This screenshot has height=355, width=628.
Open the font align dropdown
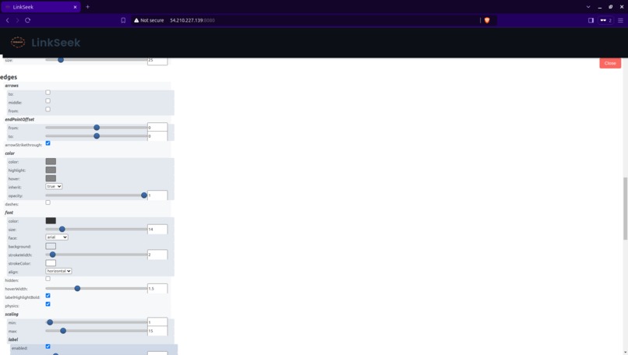tap(58, 271)
